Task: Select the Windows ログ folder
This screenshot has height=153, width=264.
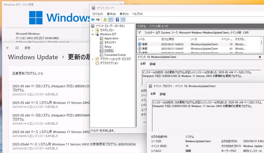Action: [106, 34]
